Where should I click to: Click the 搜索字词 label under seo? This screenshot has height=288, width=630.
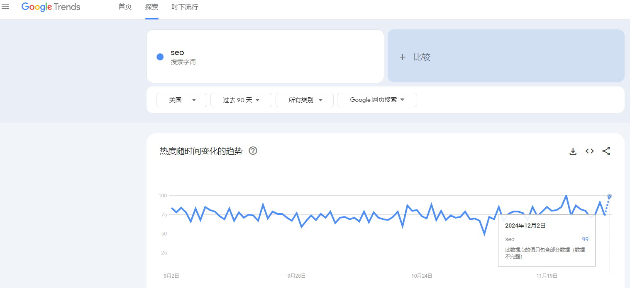pyautogui.click(x=183, y=62)
